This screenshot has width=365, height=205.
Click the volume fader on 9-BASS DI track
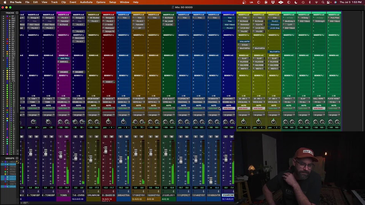click(x=106, y=150)
